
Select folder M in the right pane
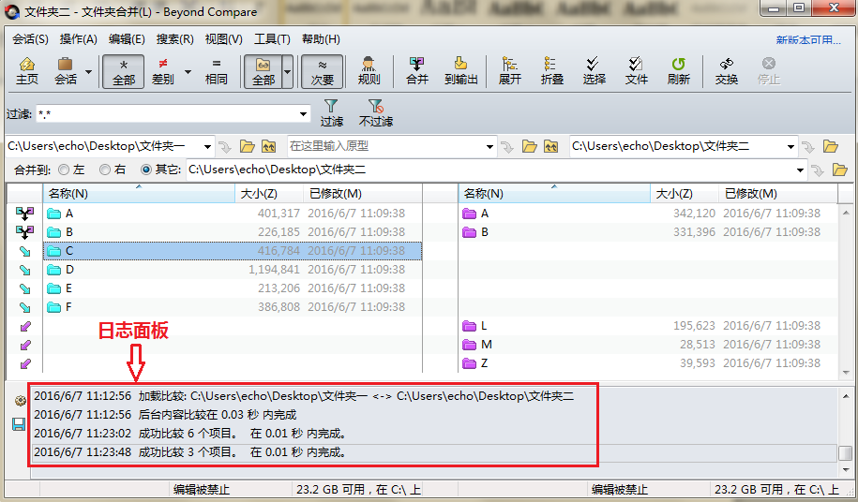coord(648,345)
